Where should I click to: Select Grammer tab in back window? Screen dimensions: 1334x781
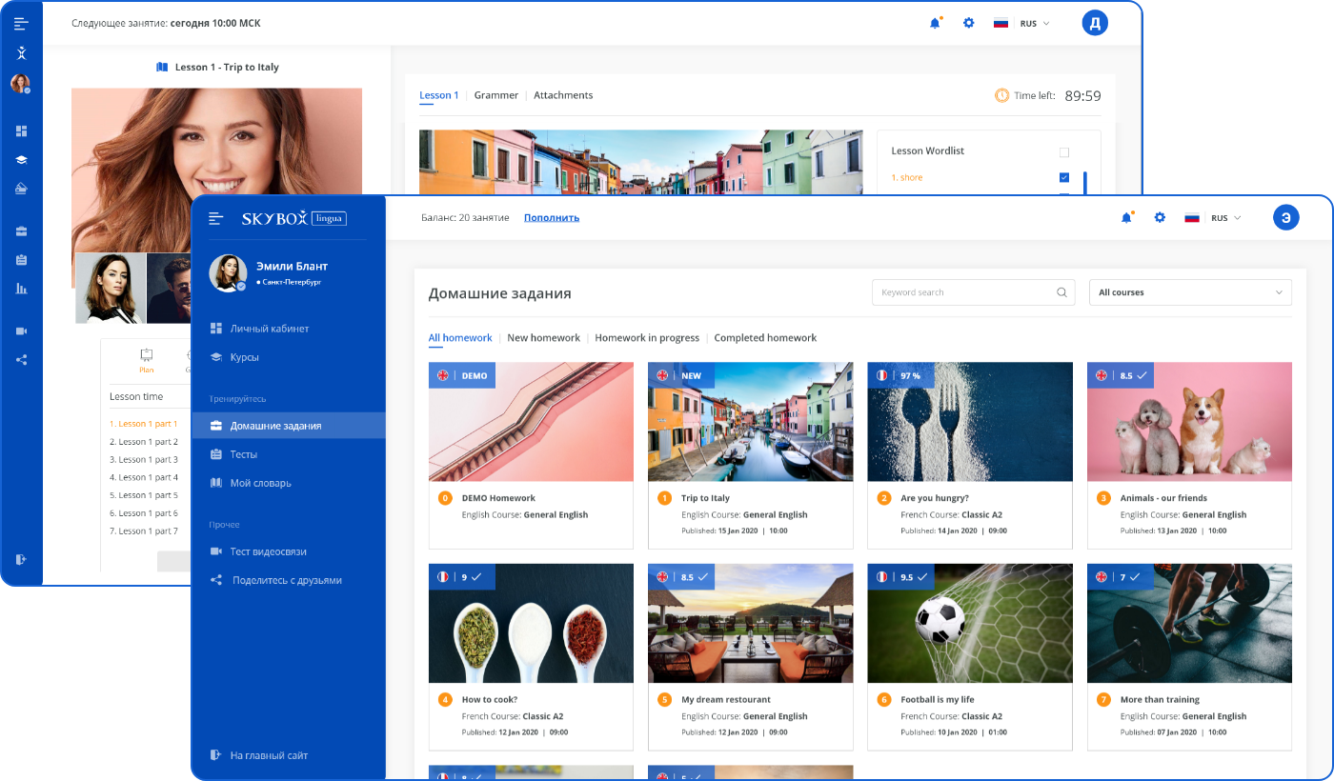point(496,95)
